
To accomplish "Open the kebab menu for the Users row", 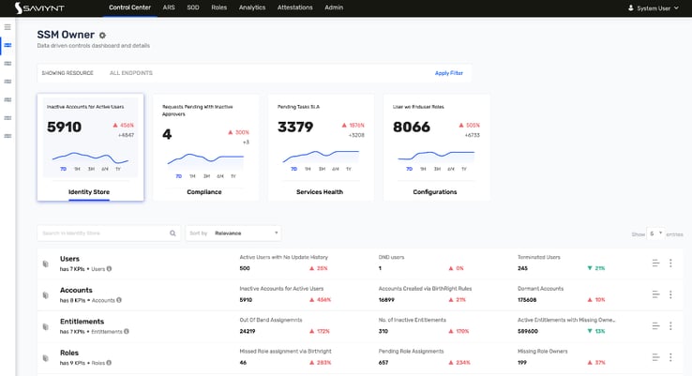I will 670,263.
